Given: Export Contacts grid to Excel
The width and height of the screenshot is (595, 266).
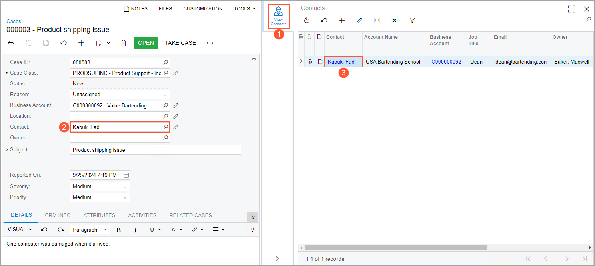Looking at the screenshot, I should [395, 20].
